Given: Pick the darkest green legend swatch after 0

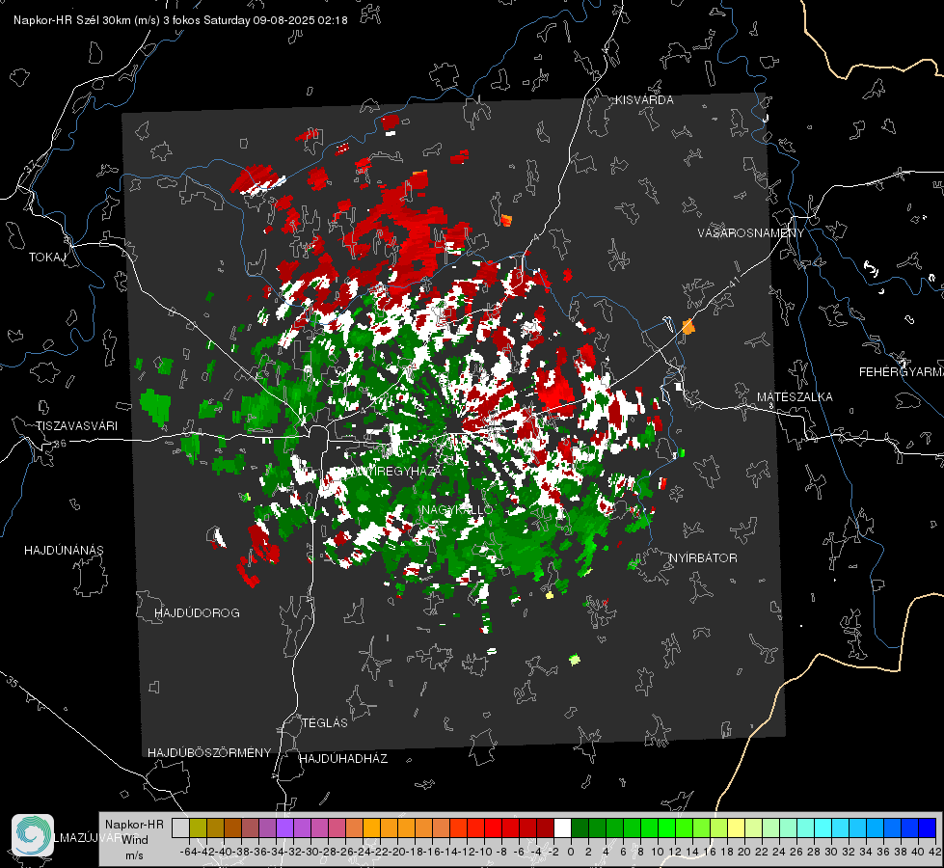Looking at the screenshot, I should (580, 827).
